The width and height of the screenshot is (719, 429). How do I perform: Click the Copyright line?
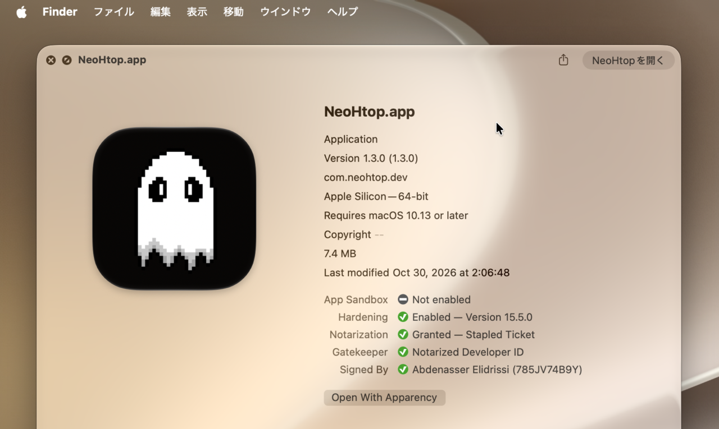(354, 234)
